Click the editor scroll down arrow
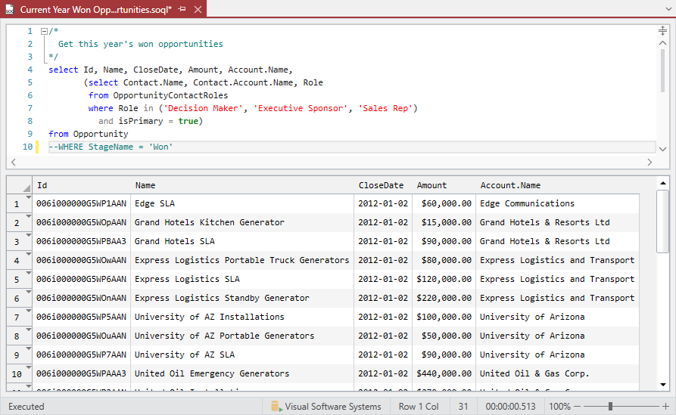676x415 pixels. [662, 149]
